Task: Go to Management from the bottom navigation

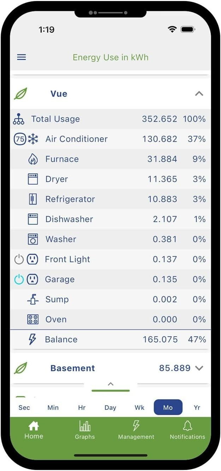Action: (136, 429)
